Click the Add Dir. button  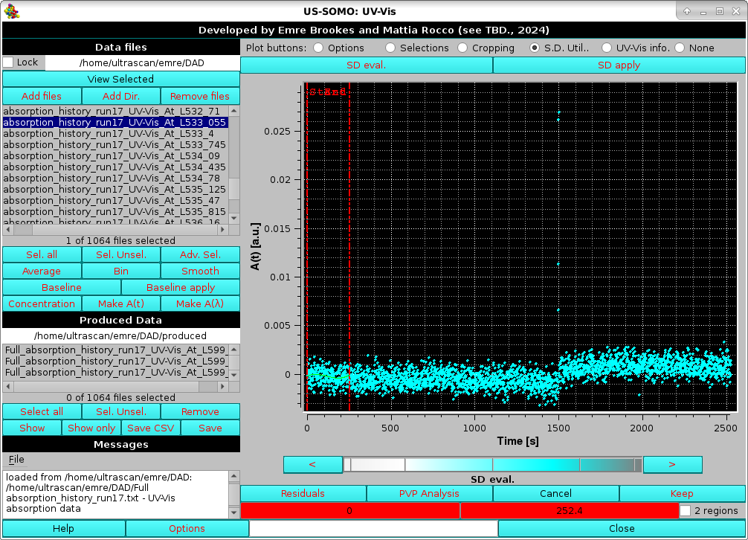point(120,96)
